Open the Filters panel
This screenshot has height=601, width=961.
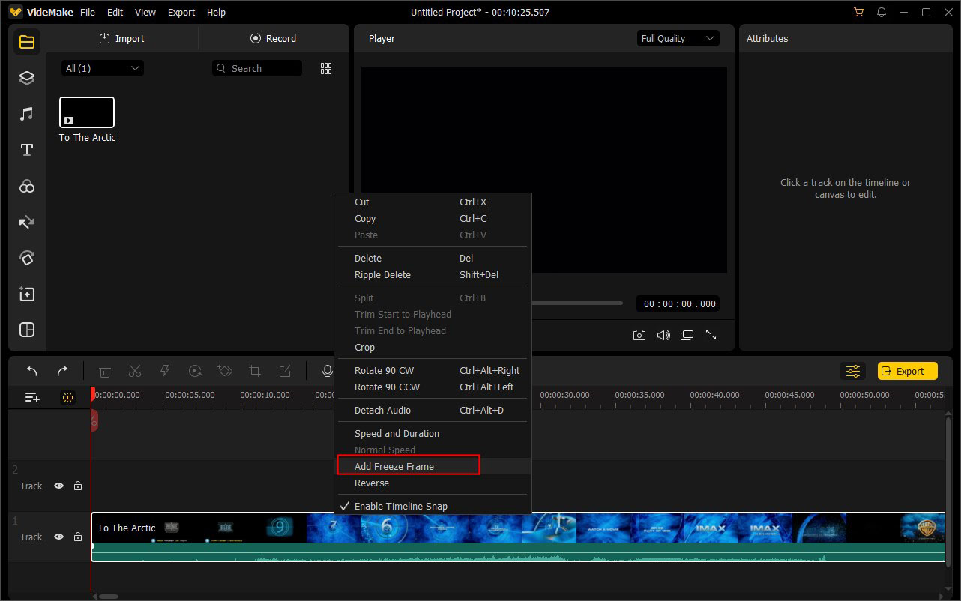point(26,186)
